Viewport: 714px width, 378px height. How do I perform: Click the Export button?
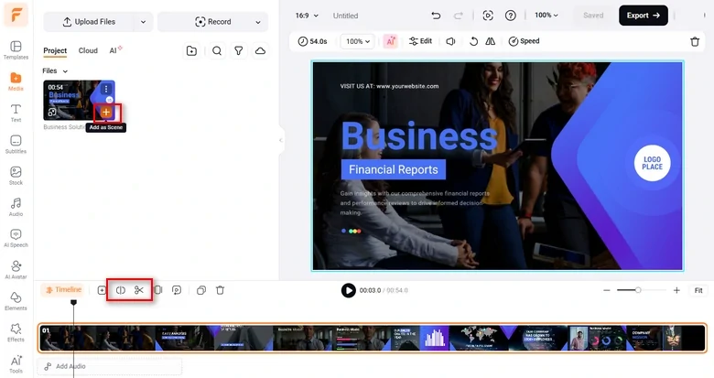[643, 16]
